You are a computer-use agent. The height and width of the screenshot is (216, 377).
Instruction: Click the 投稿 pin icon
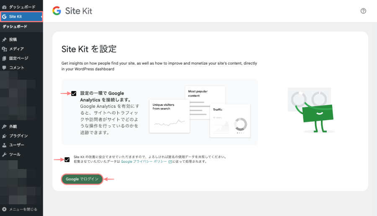4,39
